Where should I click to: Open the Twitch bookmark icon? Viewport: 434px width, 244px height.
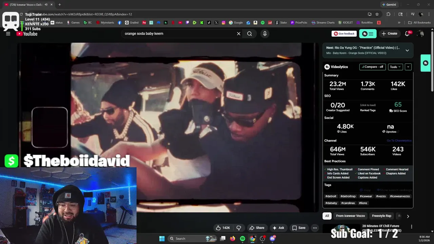coord(188,23)
